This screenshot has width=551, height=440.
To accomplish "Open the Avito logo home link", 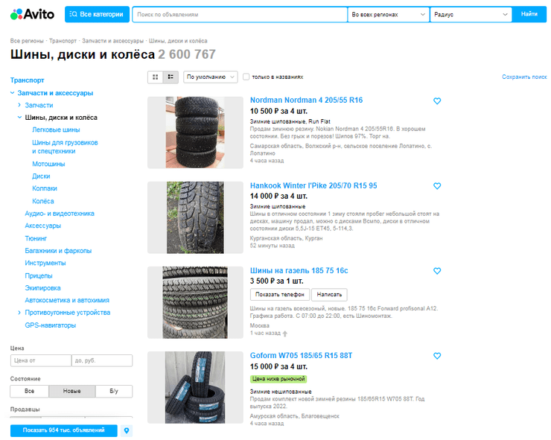I will (32, 14).
